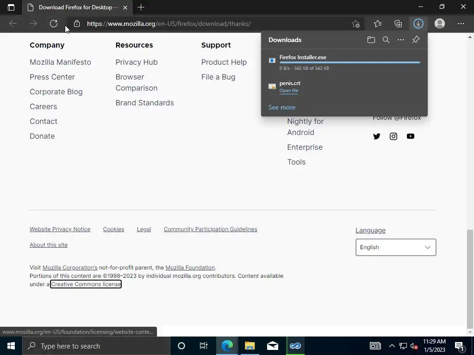Image resolution: width=474 pixels, height=355 pixels.
Task: Show hidden system tray icons
Action: pos(392,346)
